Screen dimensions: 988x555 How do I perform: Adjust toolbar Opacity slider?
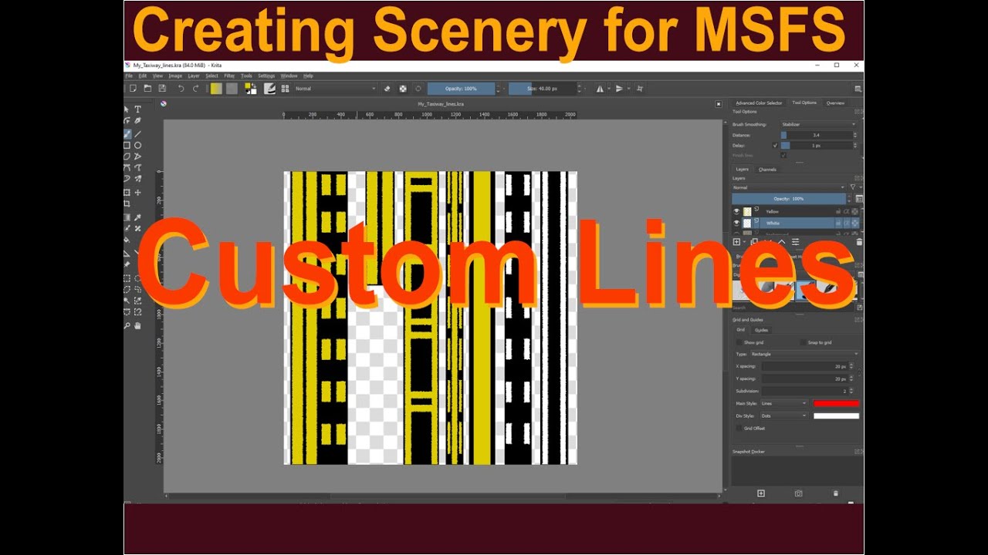461,89
